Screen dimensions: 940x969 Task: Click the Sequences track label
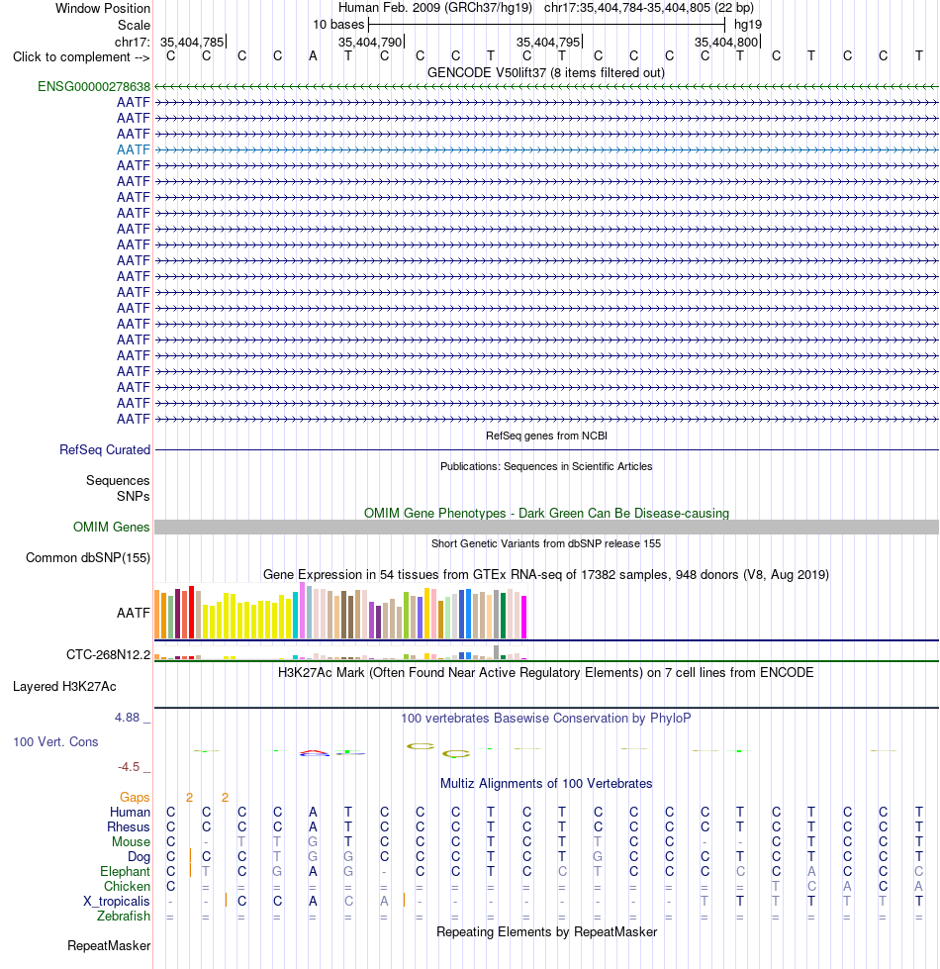[x=118, y=481]
